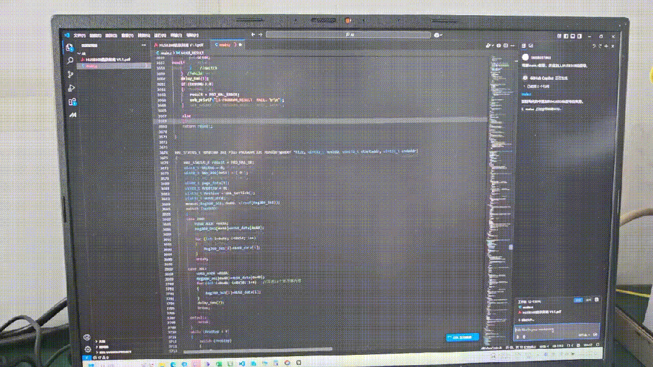Open the model picker dropdown in chat input
The image size is (653, 367).
(583, 336)
